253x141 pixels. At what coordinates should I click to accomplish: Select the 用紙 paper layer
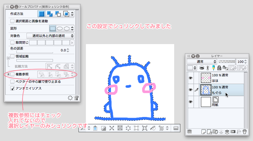(224, 102)
